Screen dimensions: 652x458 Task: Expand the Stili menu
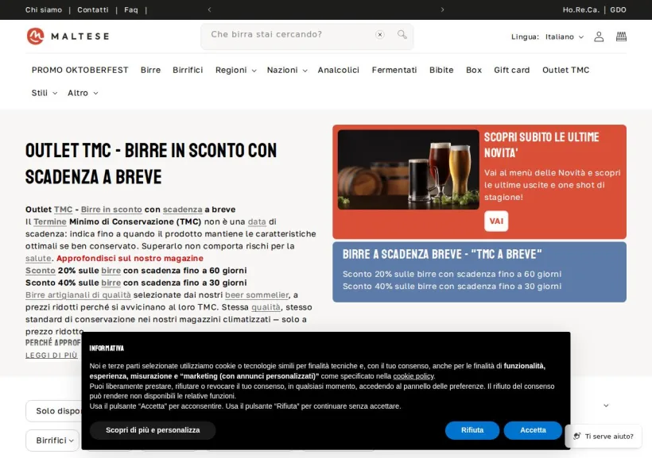point(44,93)
